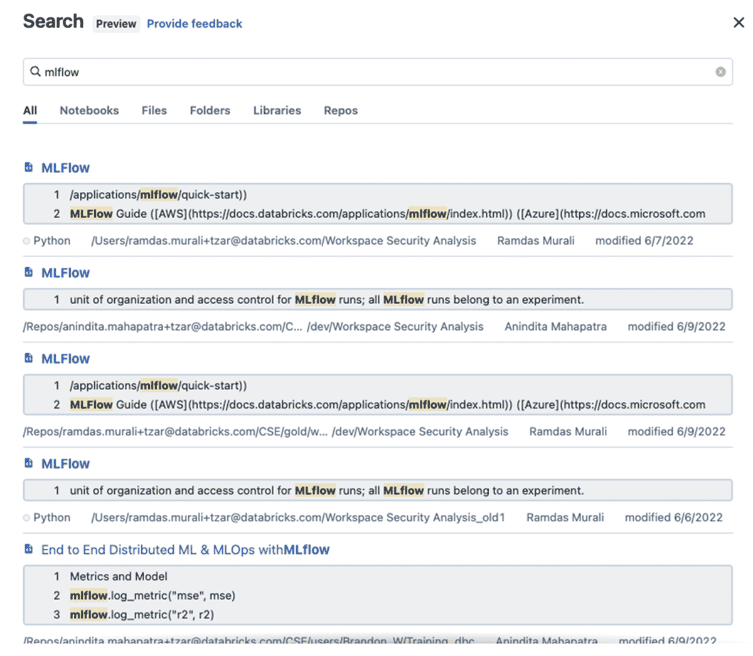Click the mlflow.log_metric("mse", mse) code line
The height and width of the screenshot is (656, 753).
point(152,595)
